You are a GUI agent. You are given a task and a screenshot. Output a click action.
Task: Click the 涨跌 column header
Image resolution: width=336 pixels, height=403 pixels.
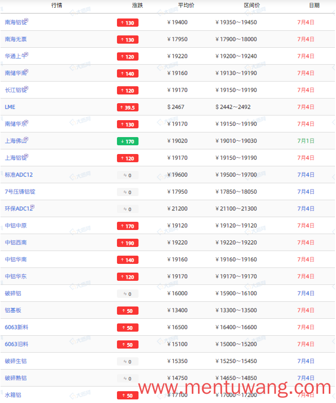[x=137, y=6]
